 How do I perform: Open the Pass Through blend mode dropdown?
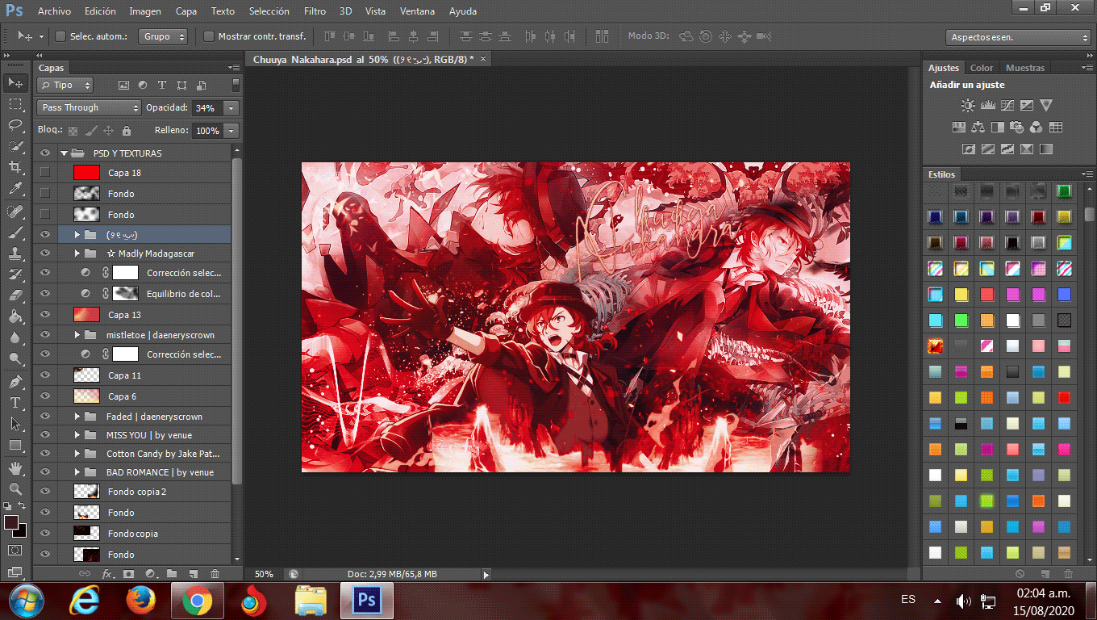click(x=89, y=107)
